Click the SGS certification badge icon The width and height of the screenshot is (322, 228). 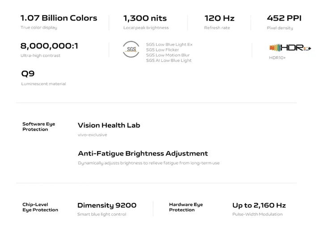click(x=131, y=49)
